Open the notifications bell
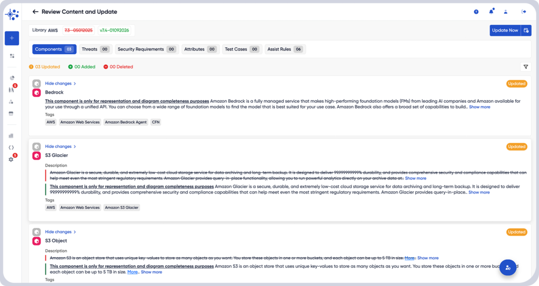Viewport: 539px width, 286px height. point(491,12)
